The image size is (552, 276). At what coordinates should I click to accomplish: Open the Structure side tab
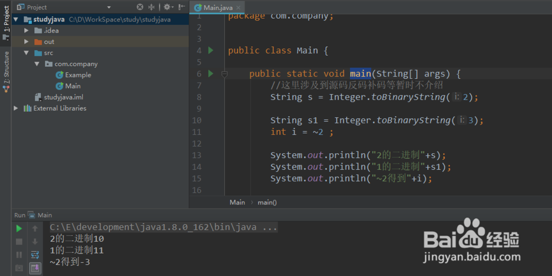click(x=6, y=71)
